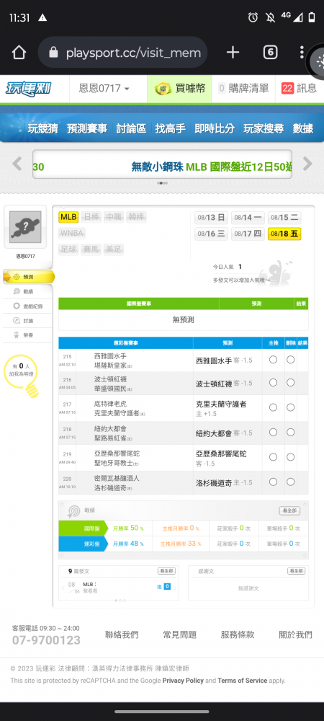The width and height of the screenshot is (324, 721).
Task: Choose date 08/18 五
Action: (x=284, y=234)
